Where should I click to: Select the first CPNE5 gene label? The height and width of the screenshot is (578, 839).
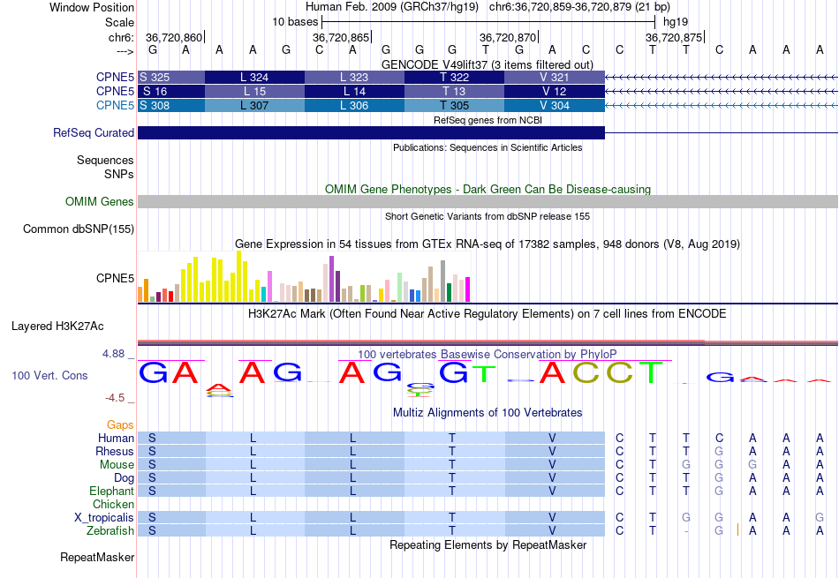click(x=115, y=77)
